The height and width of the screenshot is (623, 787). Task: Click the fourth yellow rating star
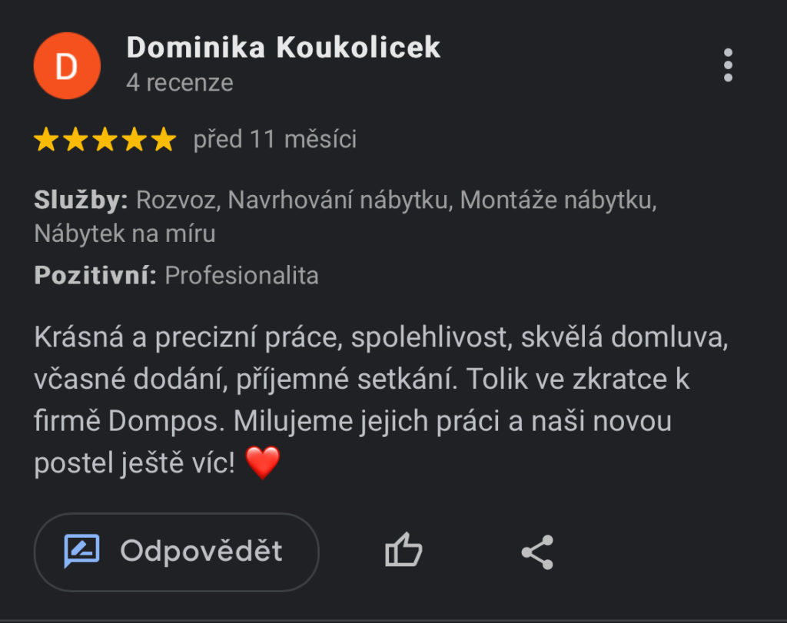coord(135,140)
